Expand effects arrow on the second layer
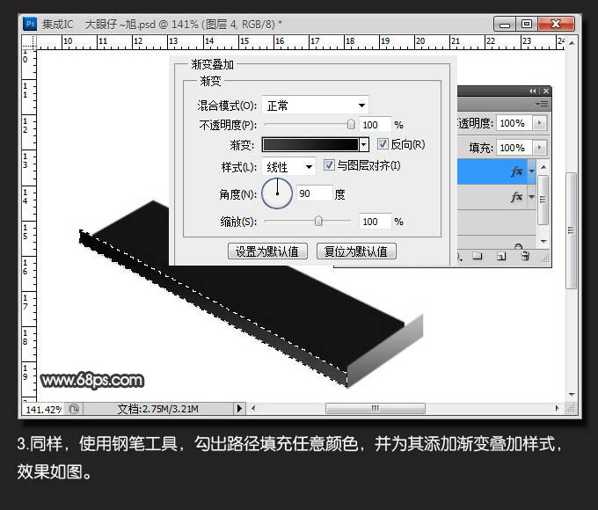 (532, 197)
